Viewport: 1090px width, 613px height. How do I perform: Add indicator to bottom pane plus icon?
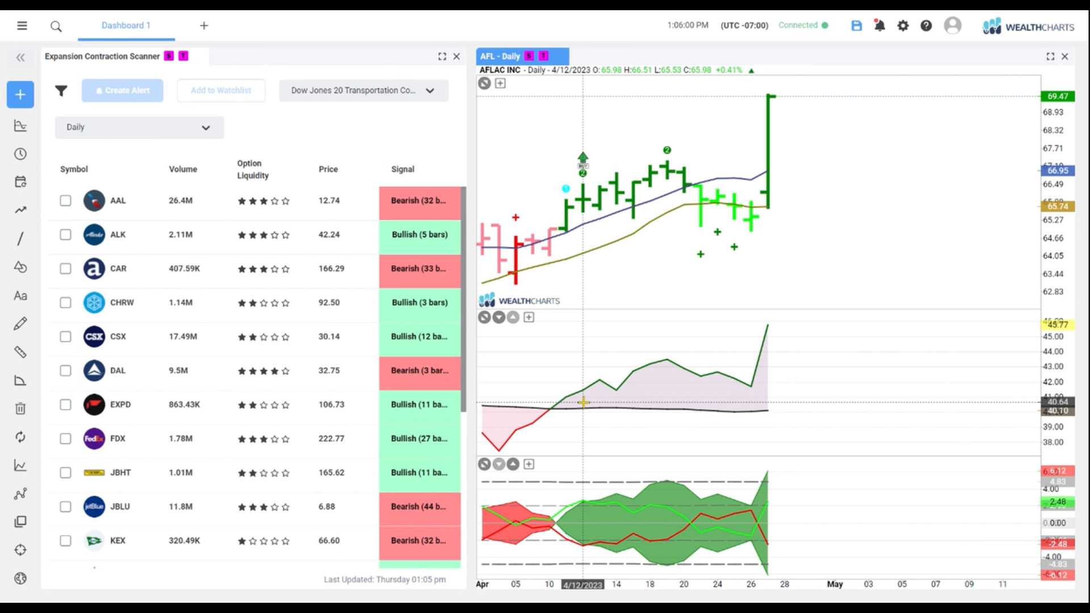[529, 464]
